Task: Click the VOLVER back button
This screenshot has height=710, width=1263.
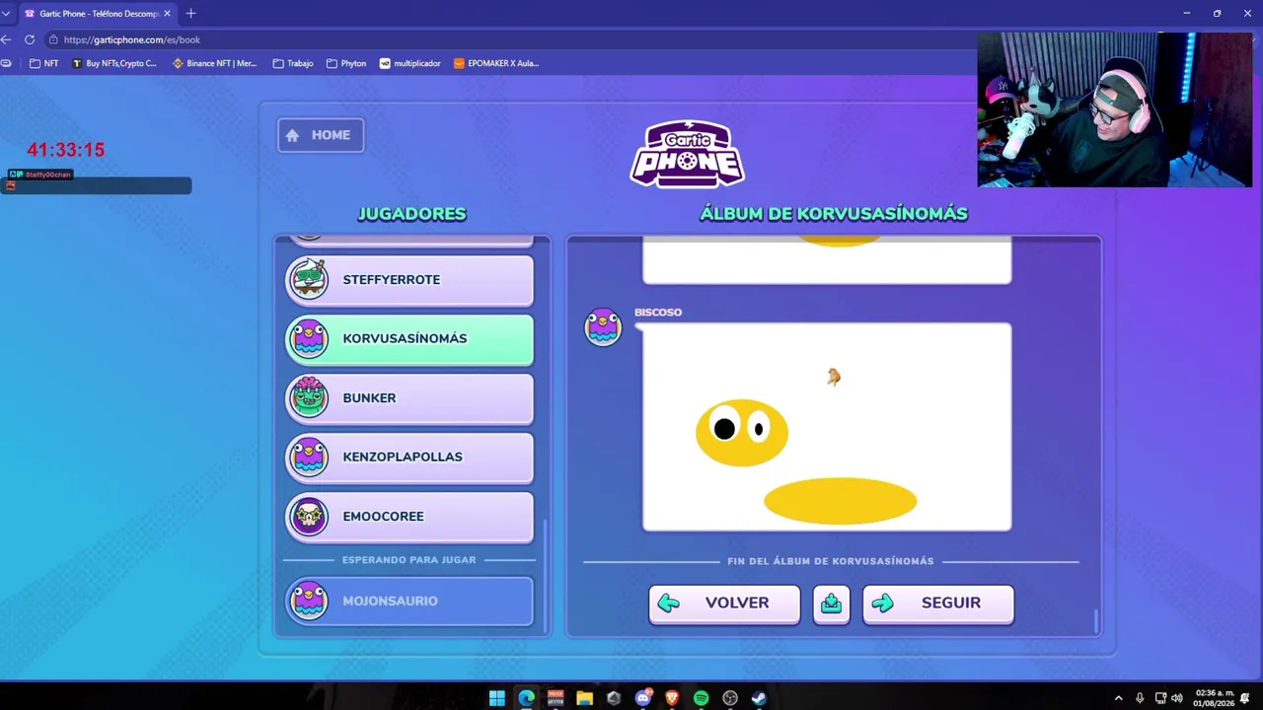Action: pyautogui.click(x=724, y=603)
